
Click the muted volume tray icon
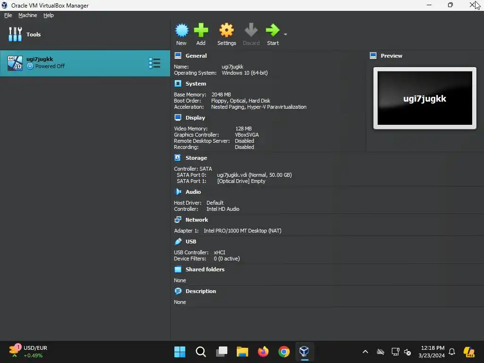tap(407, 352)
